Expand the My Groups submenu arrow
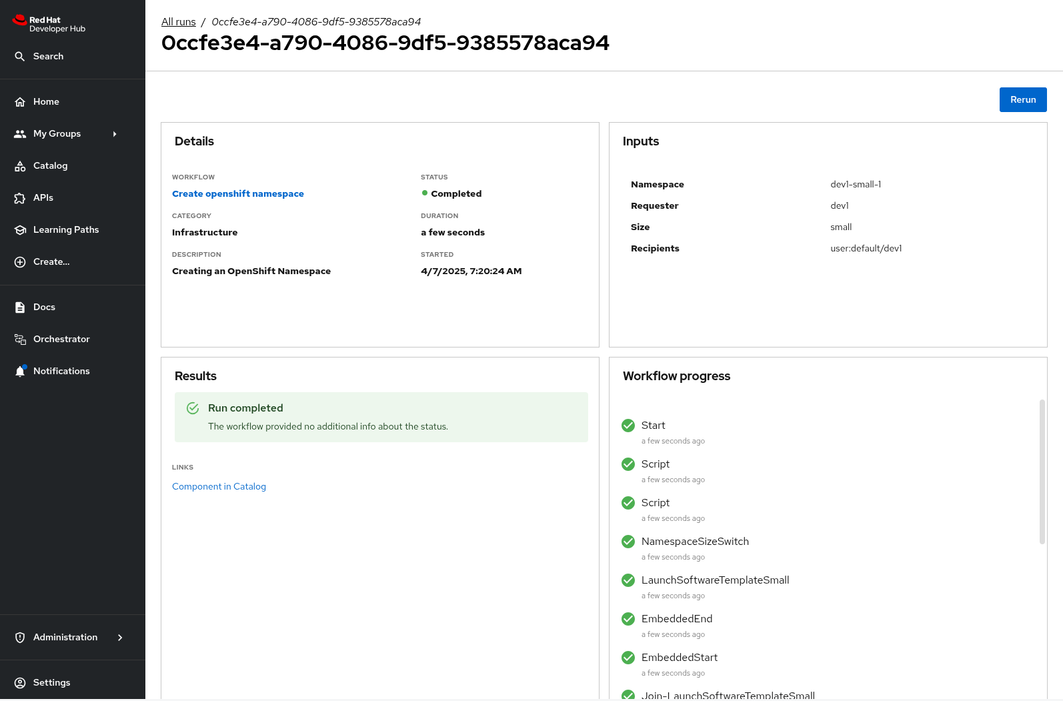Screen dimensions: 1063x701 [x=115, y=134]
